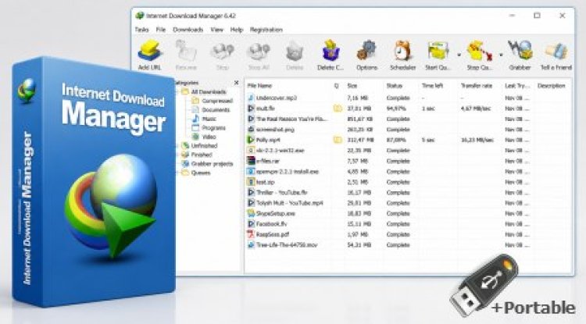
Task: Select the Thriller - YouTube.flv download
Action: point(282,193)
